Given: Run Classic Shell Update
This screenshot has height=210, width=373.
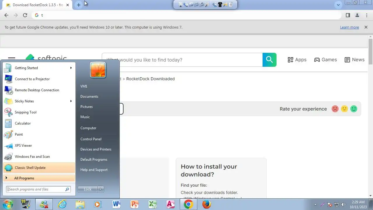Looking at the screenshot, I should pyautogui.click(x=38, y=168).
